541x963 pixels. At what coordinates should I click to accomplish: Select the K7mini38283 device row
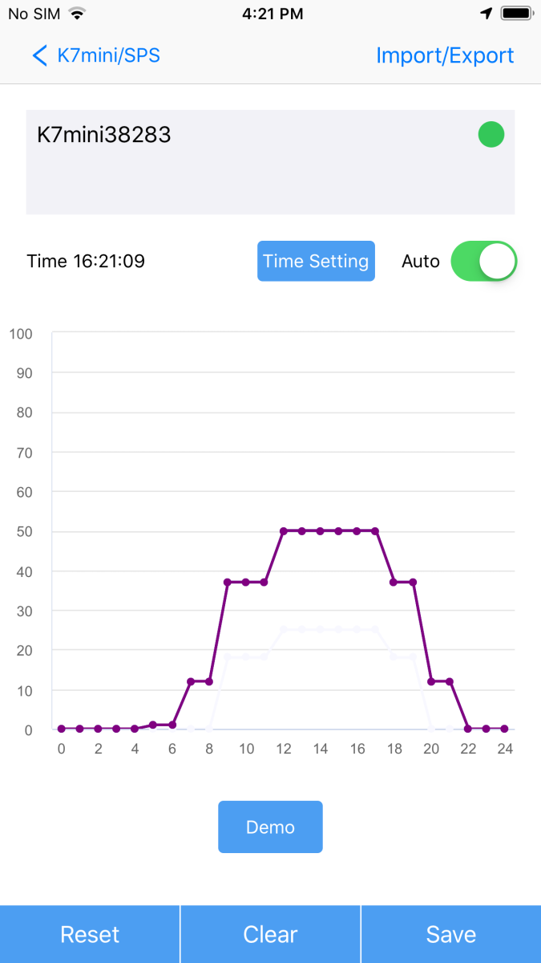point(240,160)
